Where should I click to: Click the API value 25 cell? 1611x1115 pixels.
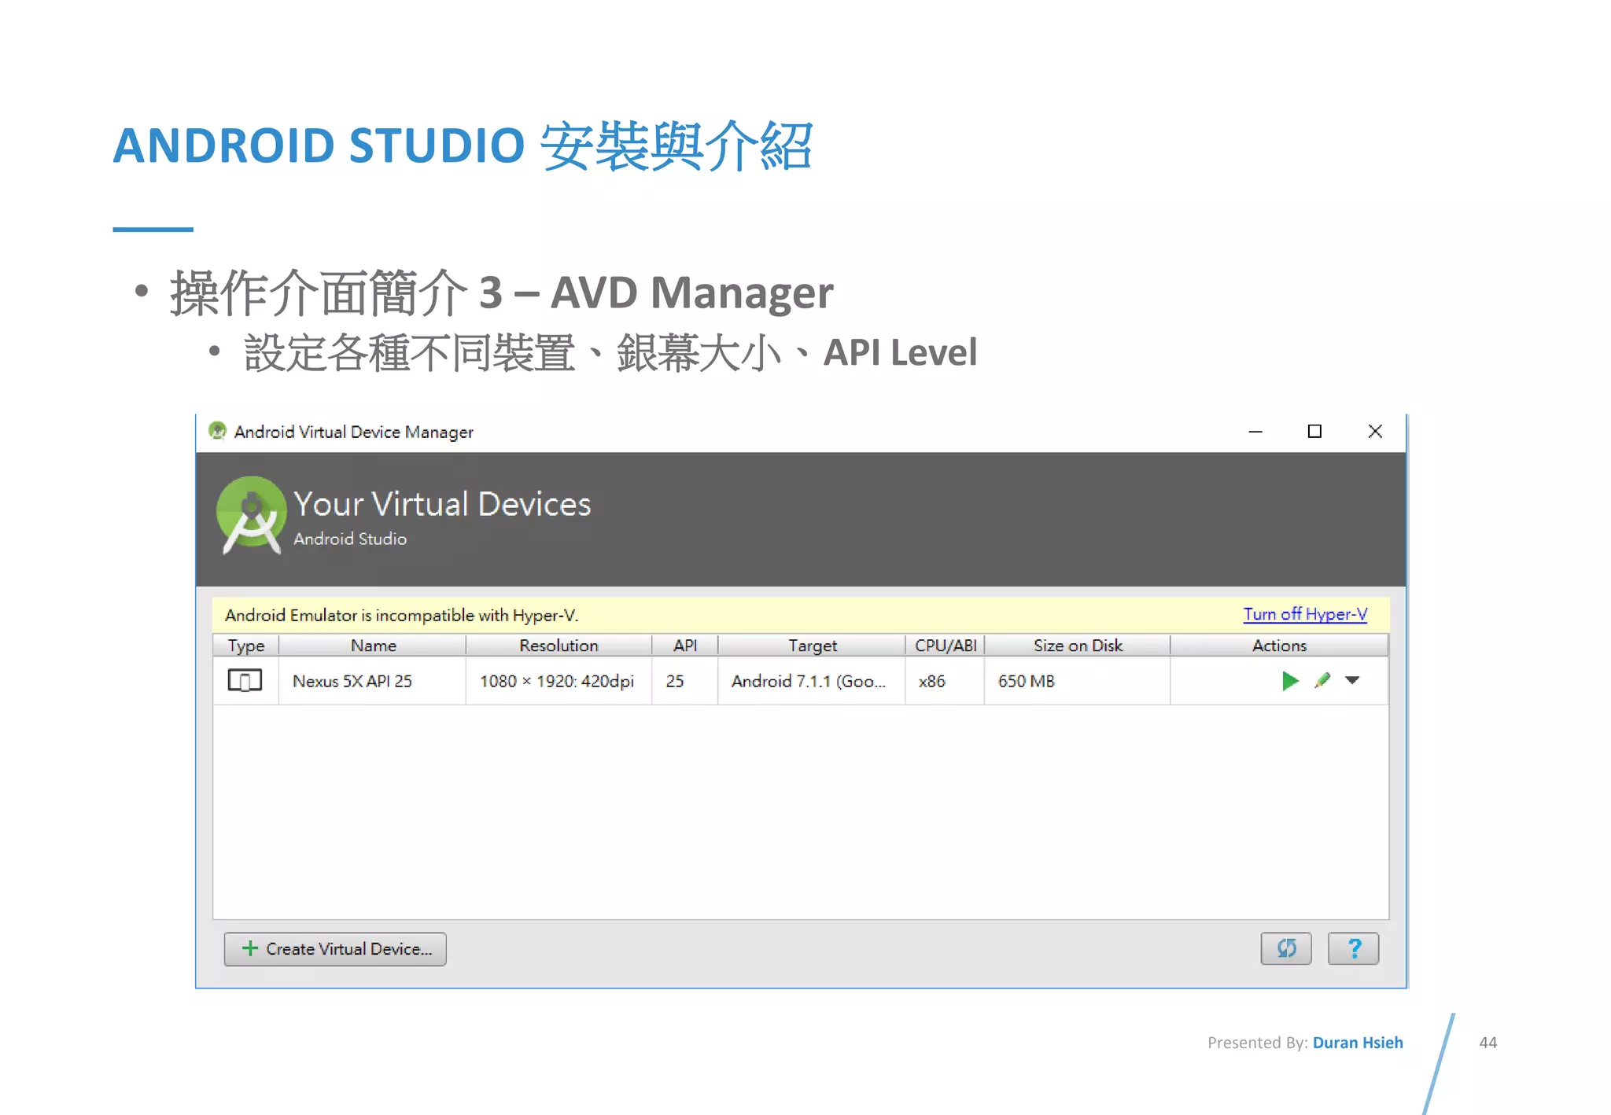pos(685,681)
